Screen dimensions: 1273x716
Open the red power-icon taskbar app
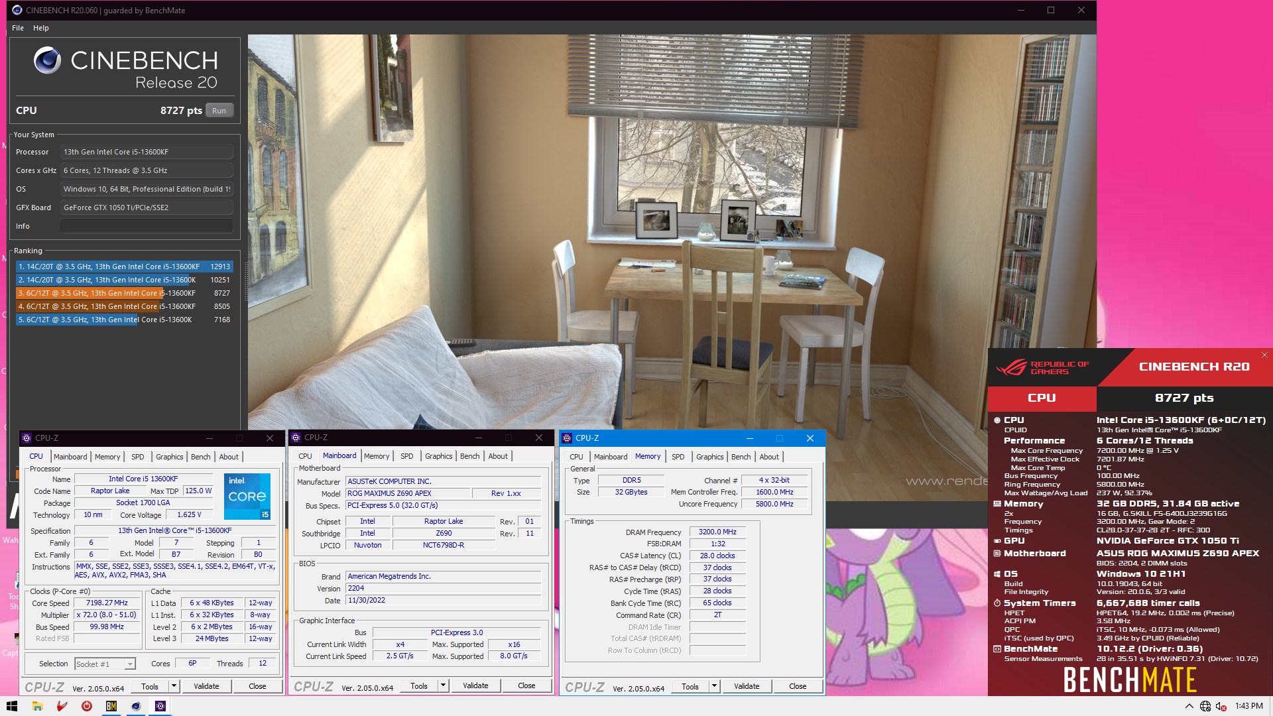tap(86, 706)
